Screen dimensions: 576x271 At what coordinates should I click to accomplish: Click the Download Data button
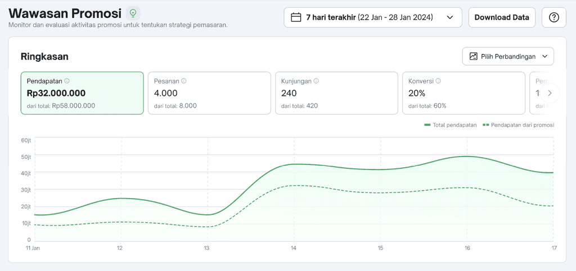(502, 17)
